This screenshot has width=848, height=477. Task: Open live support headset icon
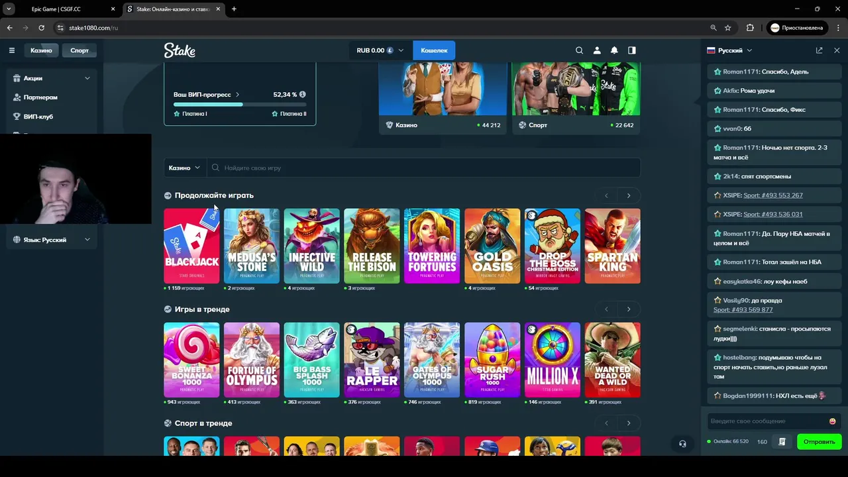[682, 444]
